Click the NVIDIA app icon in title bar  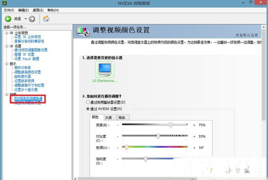(4, 3)
